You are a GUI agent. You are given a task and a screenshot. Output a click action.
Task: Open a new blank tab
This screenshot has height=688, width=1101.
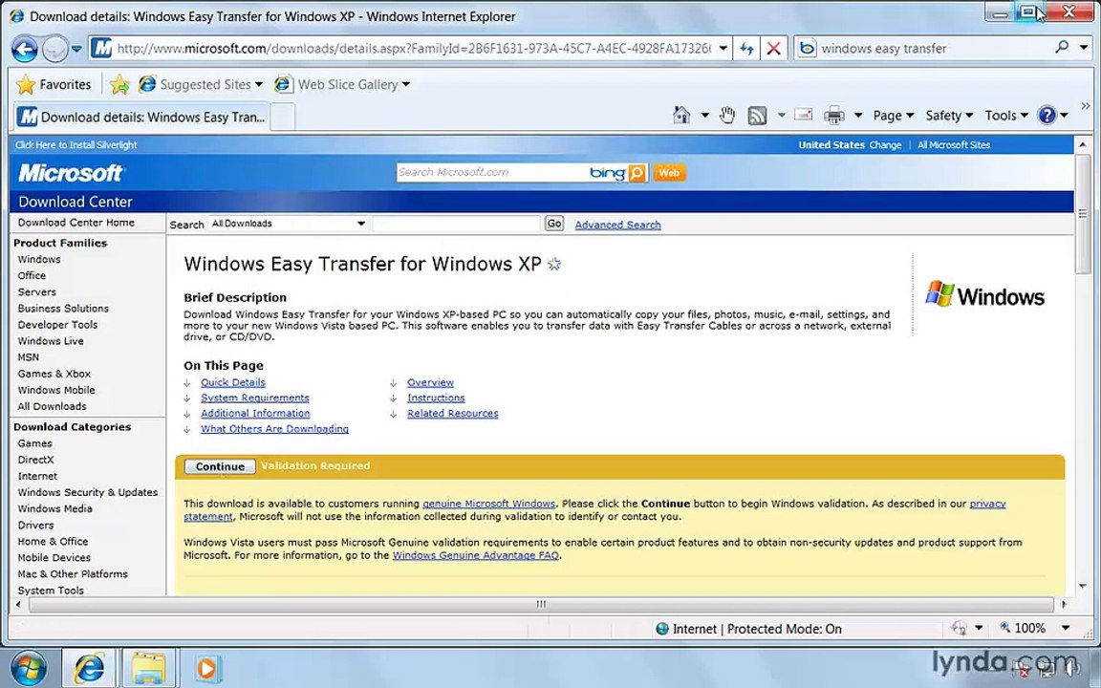click(282, 118)
